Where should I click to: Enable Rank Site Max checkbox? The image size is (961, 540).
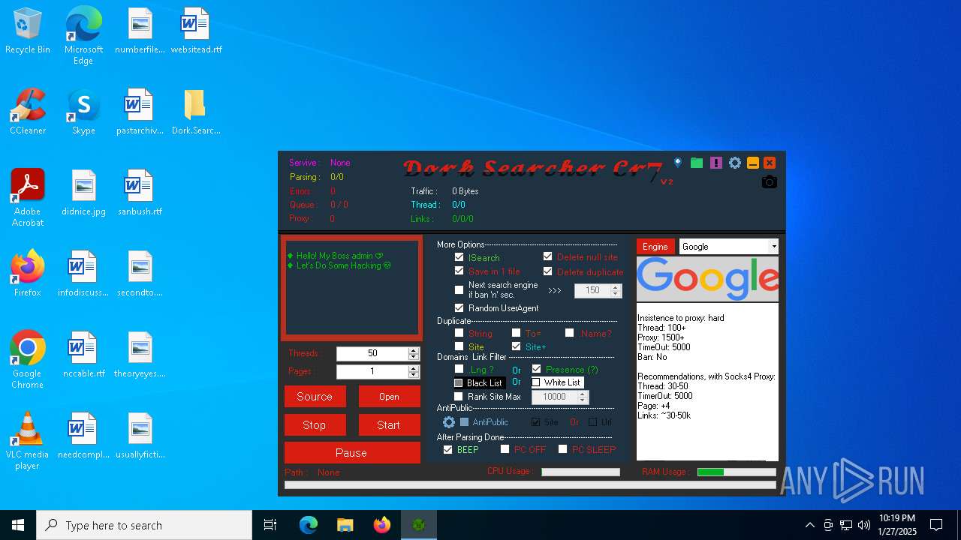[459, 397]
